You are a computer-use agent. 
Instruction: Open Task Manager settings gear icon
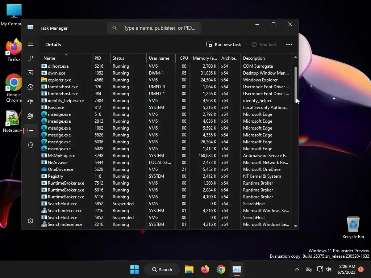pyautogui.click(x=30, y=221)
